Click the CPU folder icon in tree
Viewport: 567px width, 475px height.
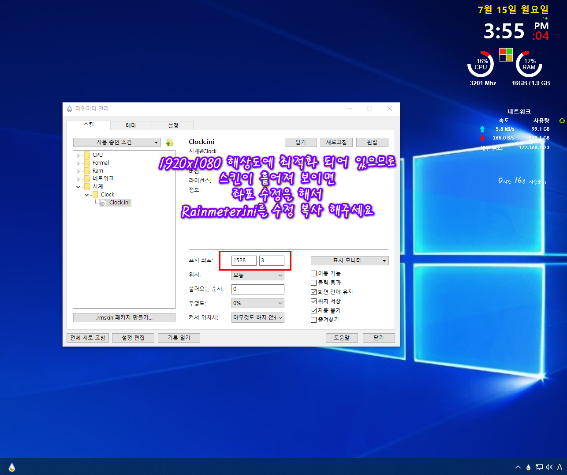coord(87,155)
